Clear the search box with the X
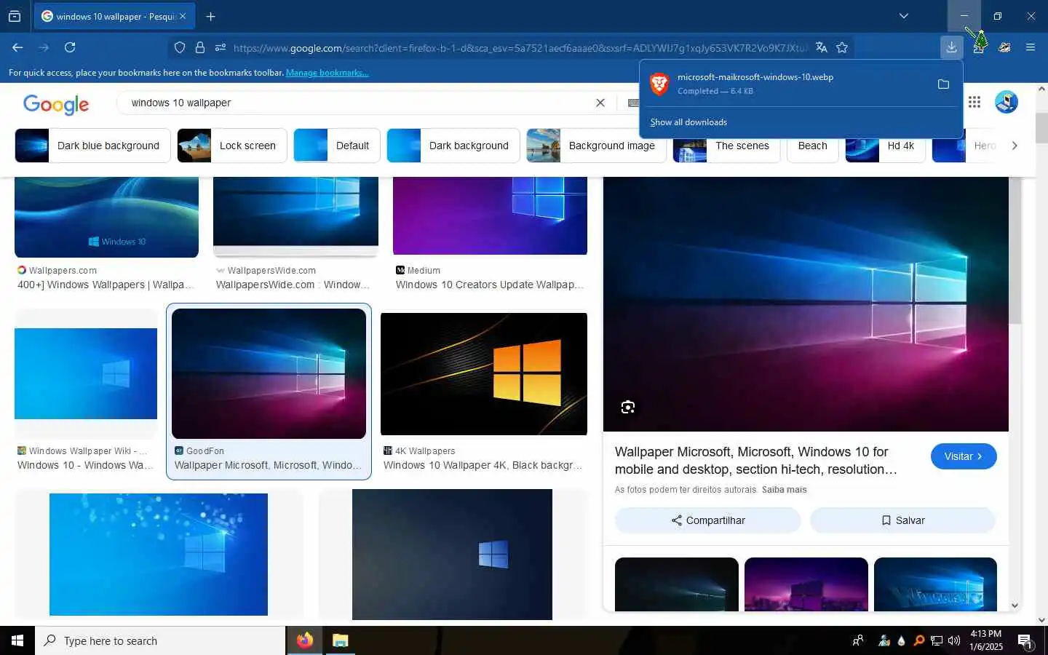 click(600, 103)
